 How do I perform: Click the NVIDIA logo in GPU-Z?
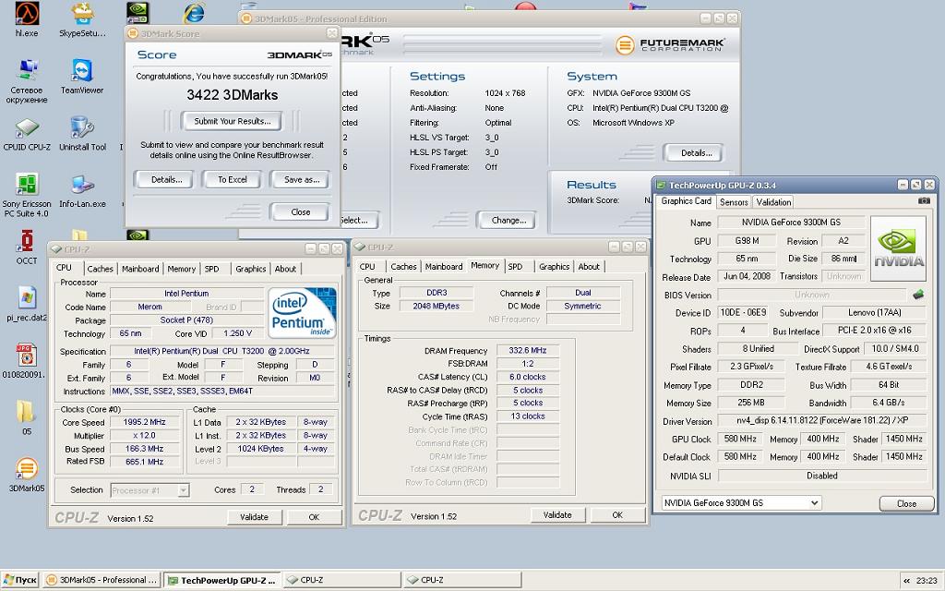click(899, 248)
